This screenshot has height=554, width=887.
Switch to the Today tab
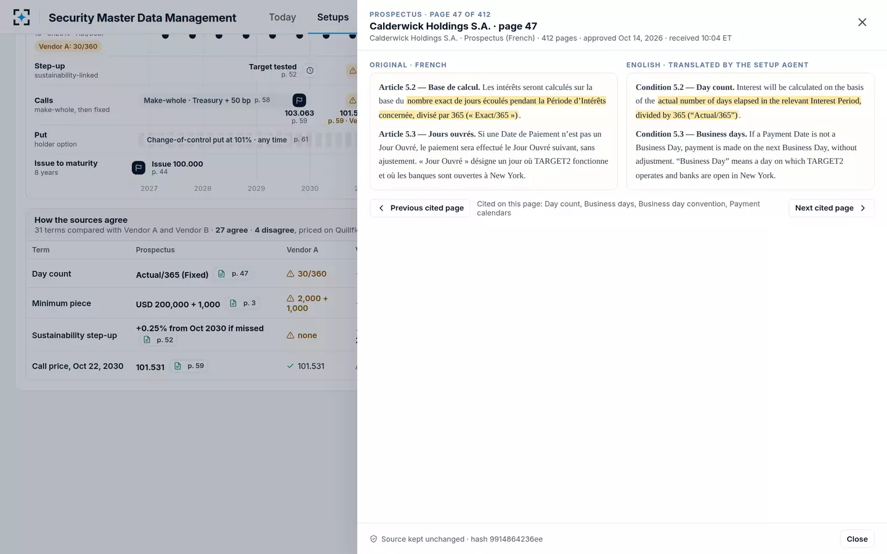coord(282,17)
